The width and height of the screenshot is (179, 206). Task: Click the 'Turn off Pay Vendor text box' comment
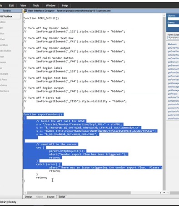click(49, 38)
